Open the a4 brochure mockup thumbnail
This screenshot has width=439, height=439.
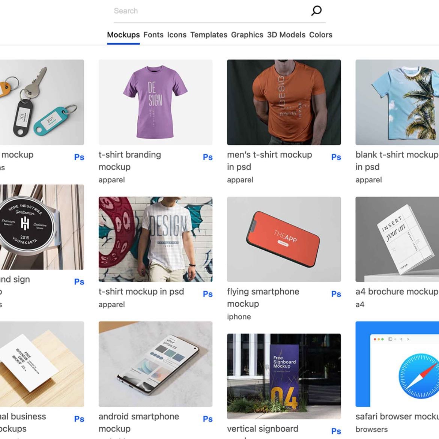click(x=397, y=239)
